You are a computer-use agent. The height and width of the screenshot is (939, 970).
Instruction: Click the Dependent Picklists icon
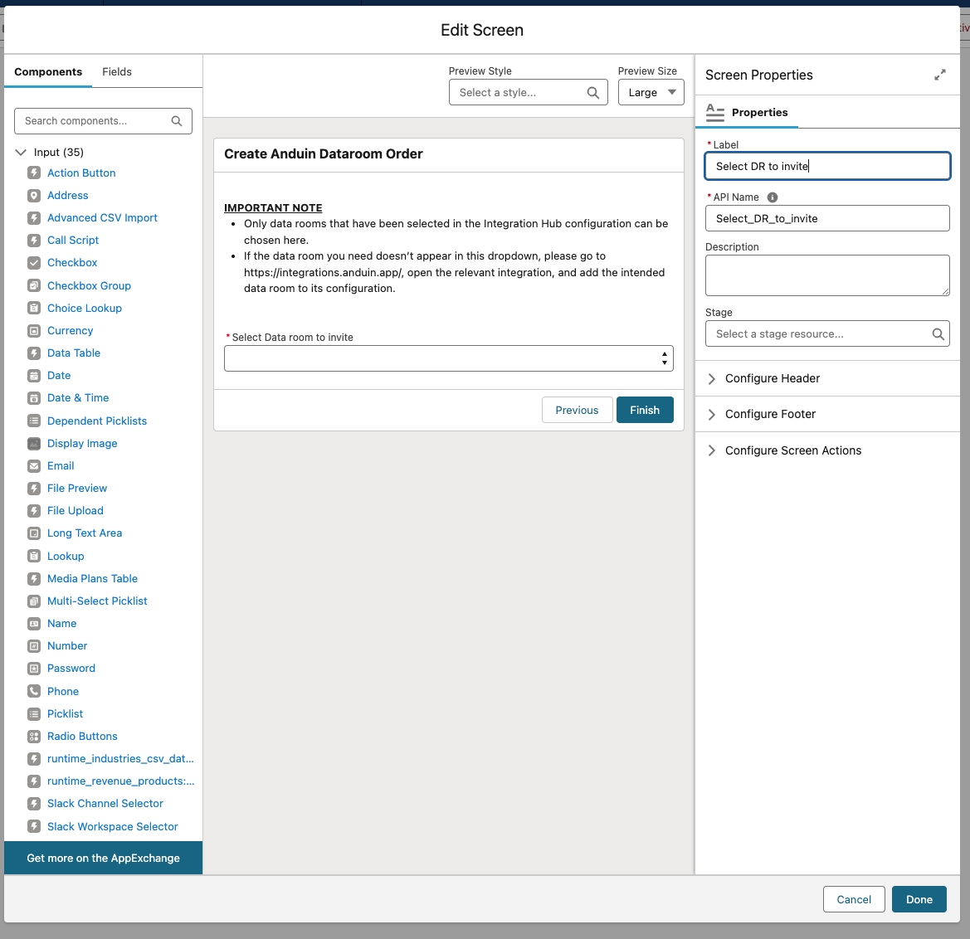(34, 421)
